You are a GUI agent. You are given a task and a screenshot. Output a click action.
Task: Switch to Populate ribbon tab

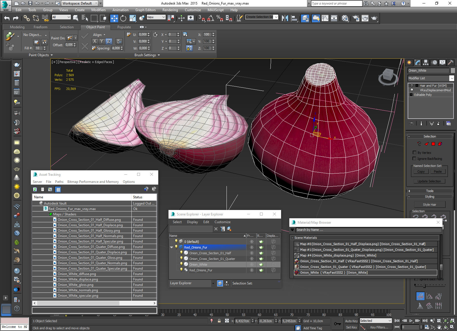tap(124, 27)
